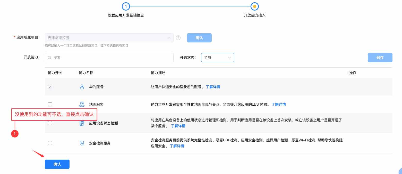Click the question mark help icon

coord(178,38)
